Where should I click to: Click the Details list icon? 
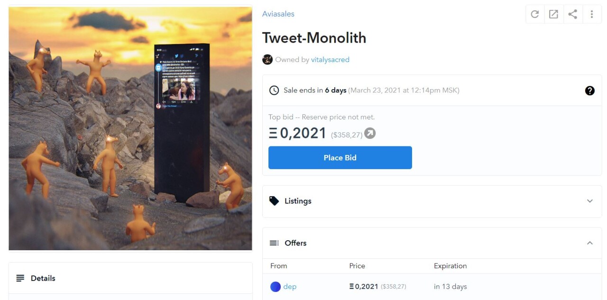[x=20, y=278]
